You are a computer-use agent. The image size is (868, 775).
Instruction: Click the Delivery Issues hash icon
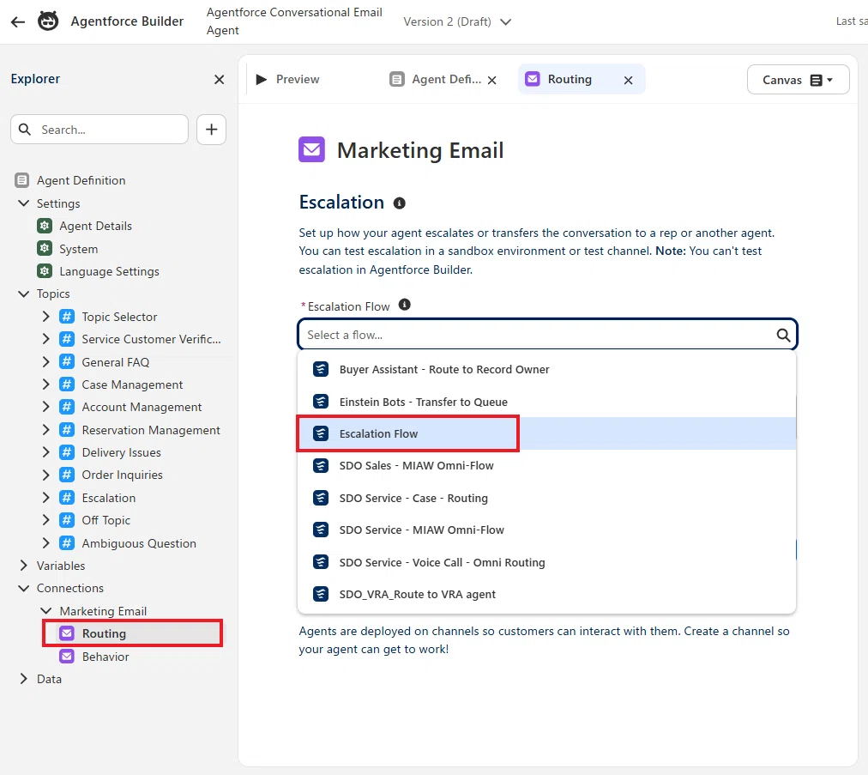(x=66, y=452)
